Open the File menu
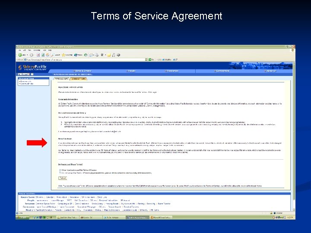The width and height of the screenshot is (311, 233). (19, 50)
